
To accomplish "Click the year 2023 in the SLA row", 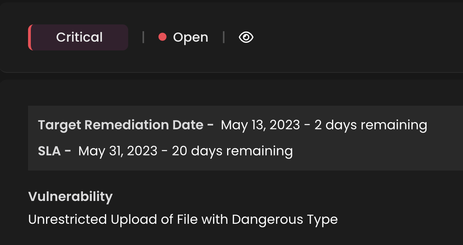I will coord(142,151).
